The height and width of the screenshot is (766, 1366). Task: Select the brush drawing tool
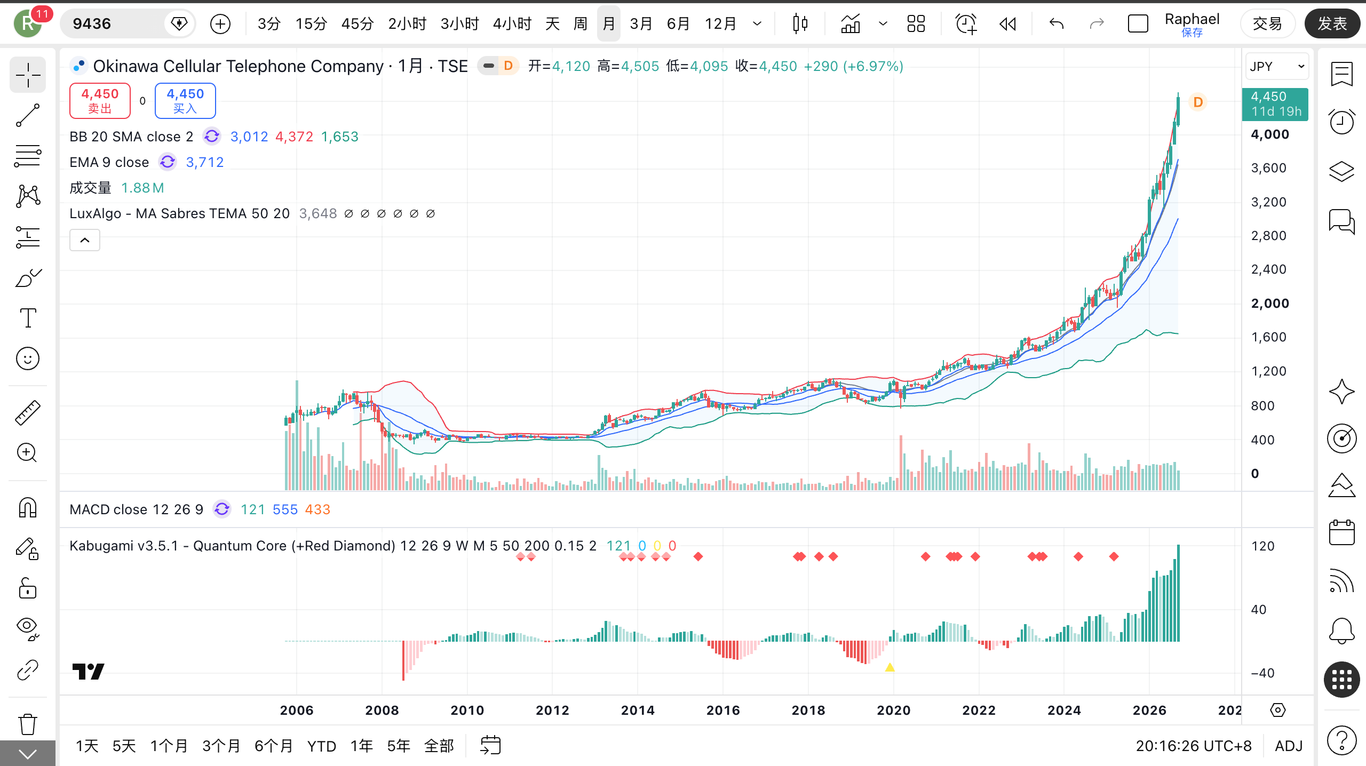[28, 277]
